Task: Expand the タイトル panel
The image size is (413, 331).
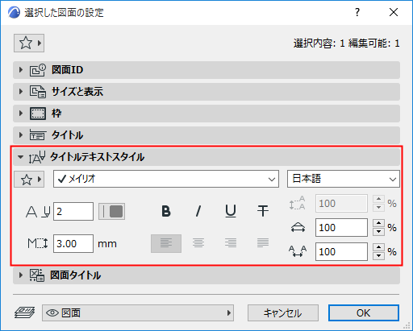Action: (x=206, y=135)
